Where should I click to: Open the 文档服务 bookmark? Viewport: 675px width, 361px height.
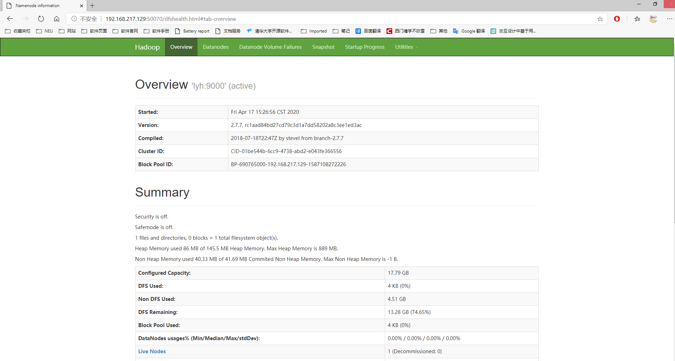228,31
